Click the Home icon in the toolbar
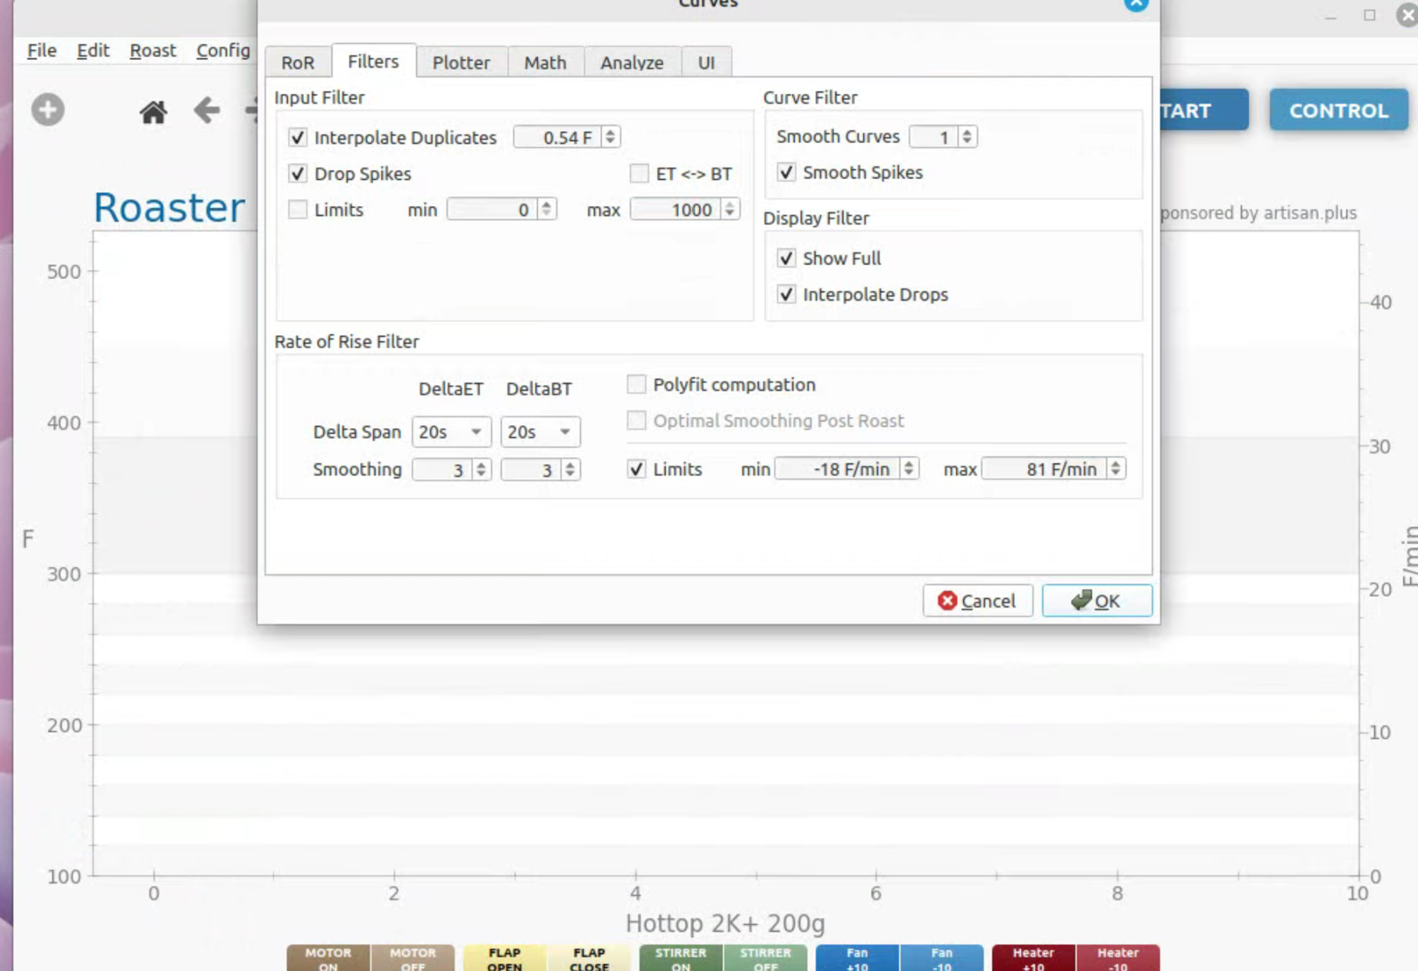1418x971 pixels. (x=153, y=112)
